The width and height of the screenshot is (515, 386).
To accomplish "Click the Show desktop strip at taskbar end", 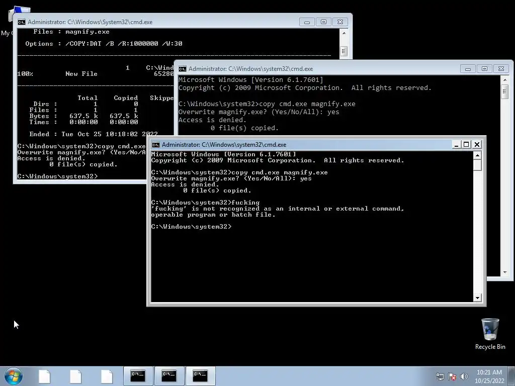I will pos(512,376).
